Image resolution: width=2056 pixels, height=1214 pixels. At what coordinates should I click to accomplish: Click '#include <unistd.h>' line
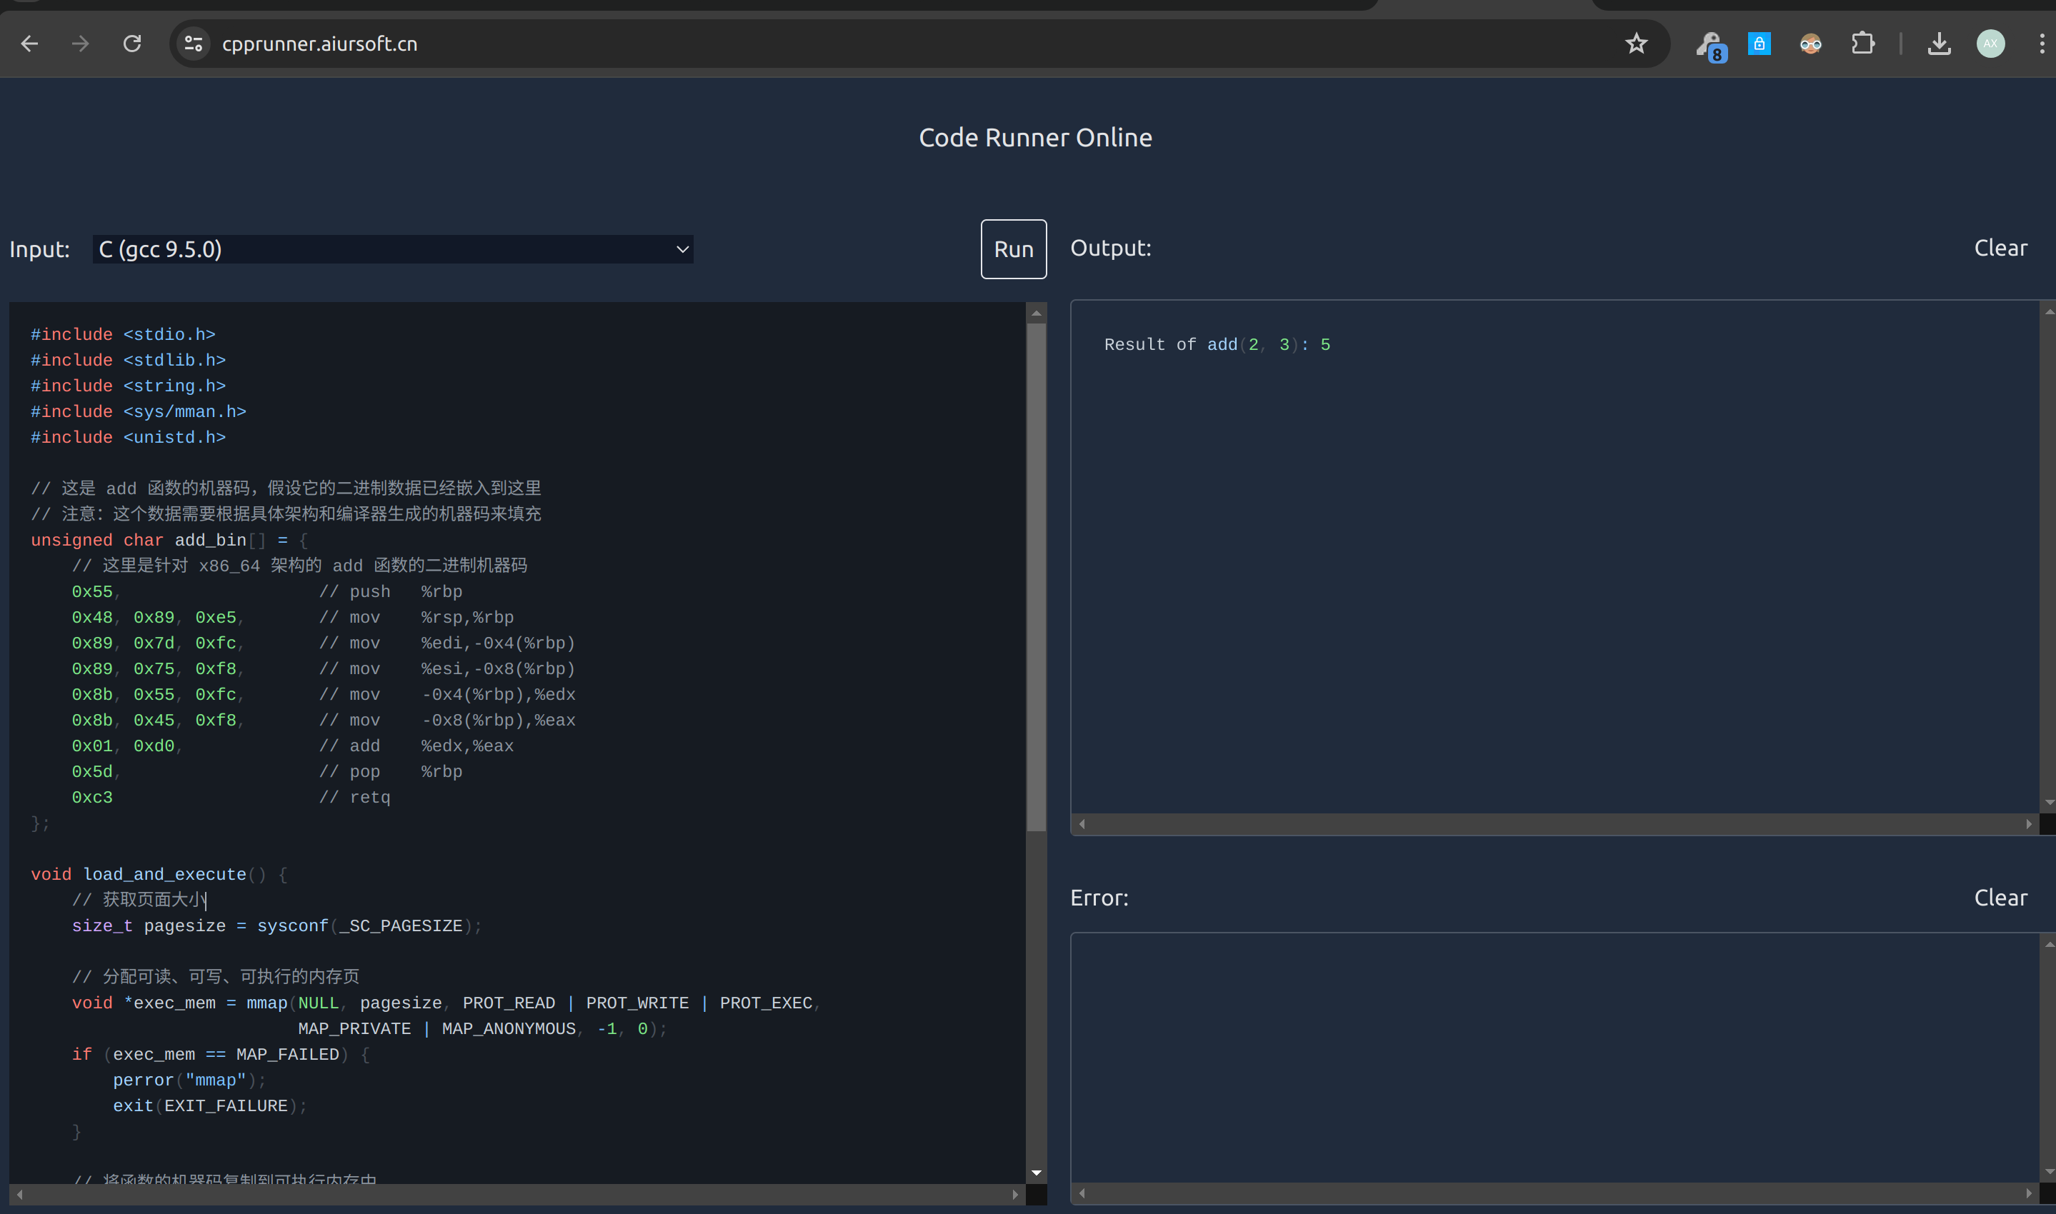tap(128, 438)
